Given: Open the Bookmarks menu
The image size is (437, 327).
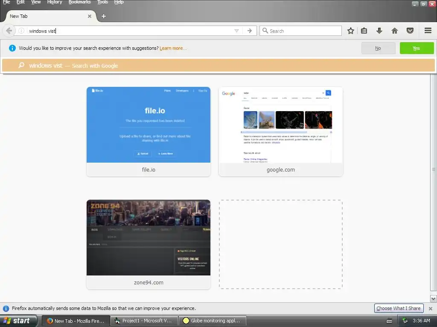Looking at the screenshot, I should [x=79, y=2].
